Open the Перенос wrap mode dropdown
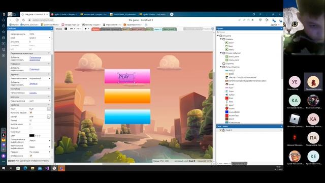Screen dimensions: 325x183 (40, 152)
